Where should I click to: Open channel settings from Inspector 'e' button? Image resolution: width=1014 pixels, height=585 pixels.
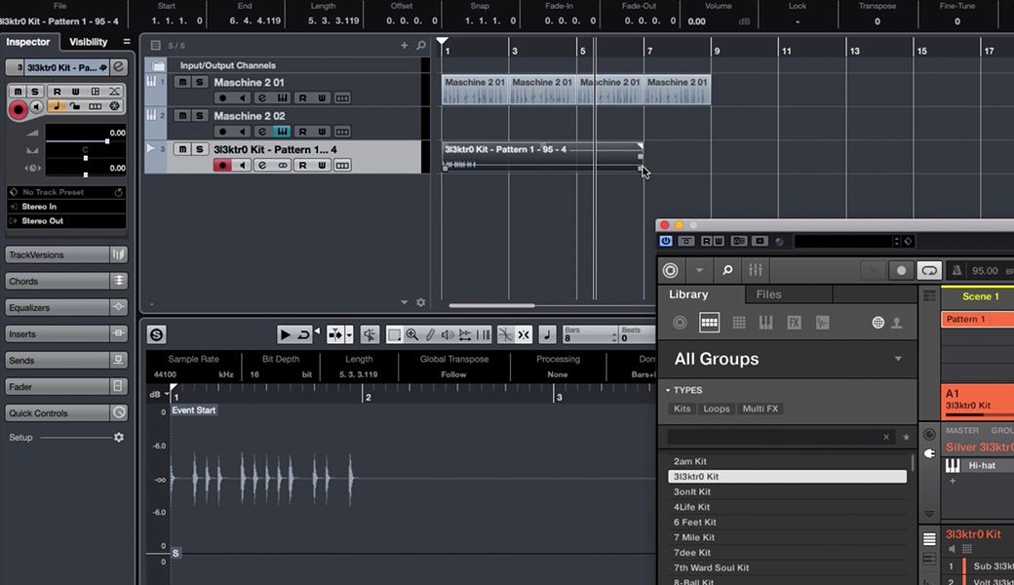[x=118, y=66]
